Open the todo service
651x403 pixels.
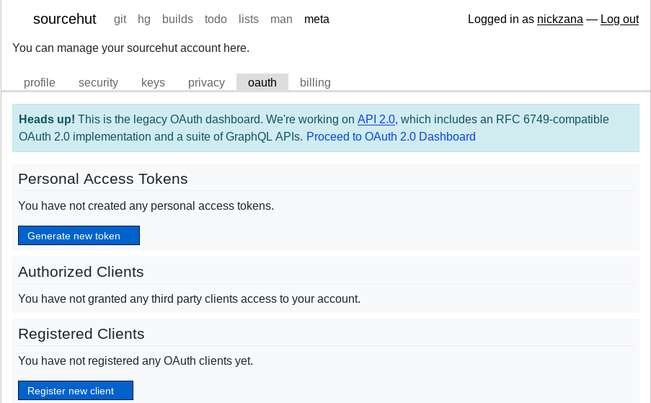(216, 19)
